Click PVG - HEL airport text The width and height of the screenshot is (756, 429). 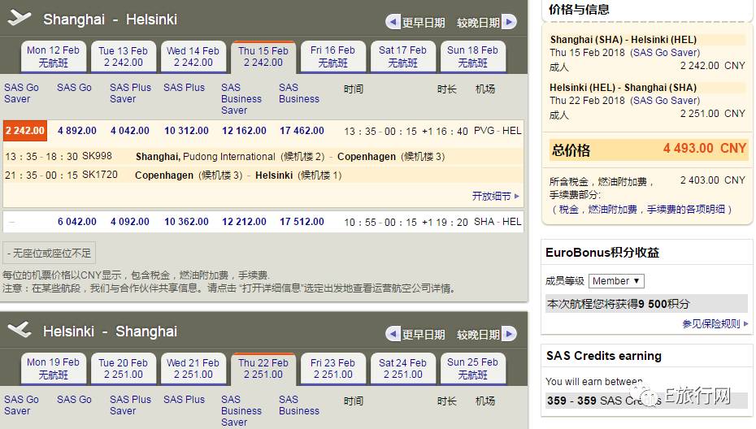(497, 131)
